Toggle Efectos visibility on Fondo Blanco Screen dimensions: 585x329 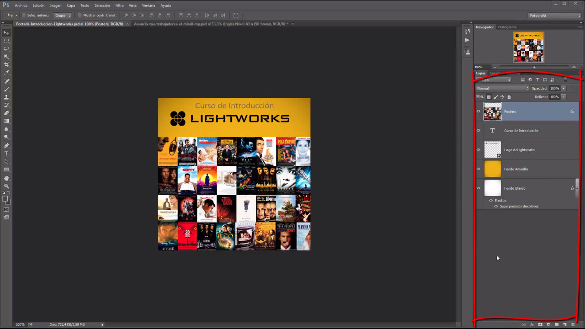[491, 201]
